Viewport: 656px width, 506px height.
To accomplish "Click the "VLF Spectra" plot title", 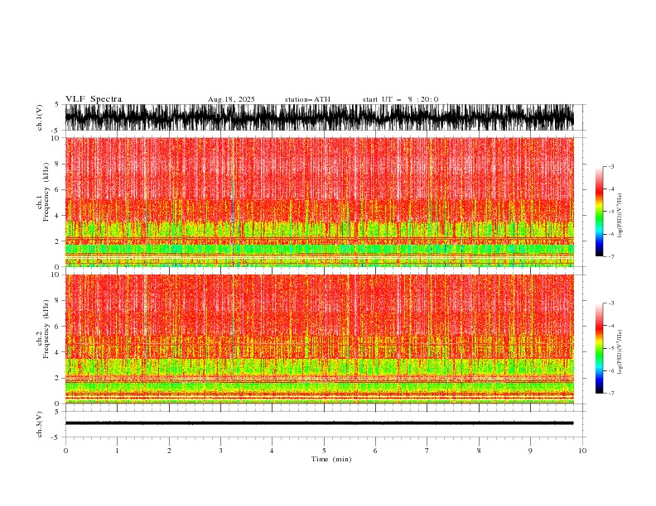I will 94,99.
